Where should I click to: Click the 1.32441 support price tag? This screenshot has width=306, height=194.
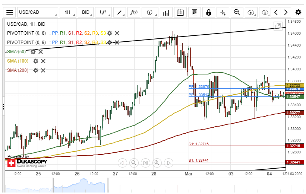[294, 162]
